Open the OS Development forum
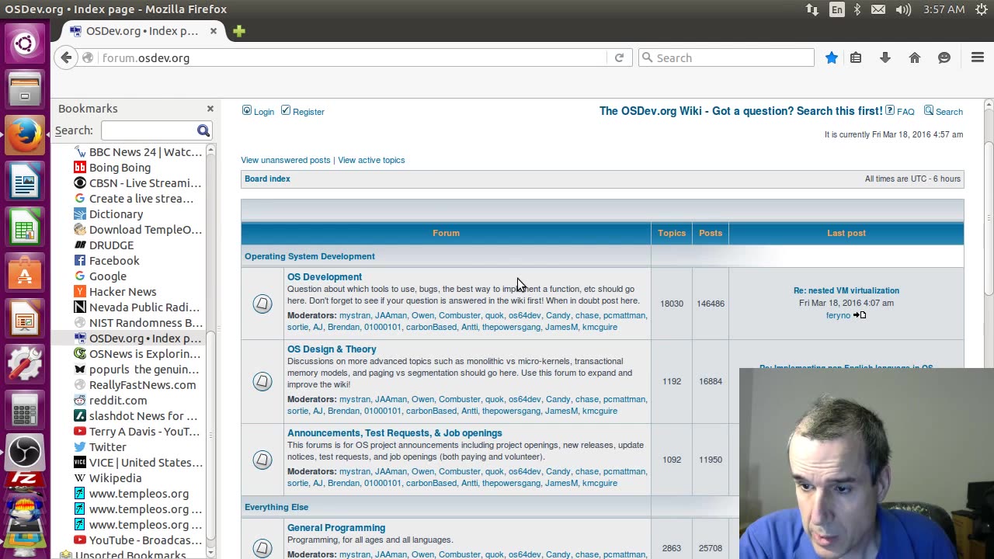994x559 pixels. [325, 277]
